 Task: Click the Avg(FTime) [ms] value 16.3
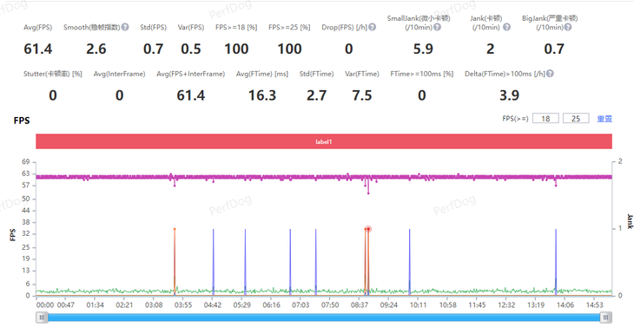(262, 95)
